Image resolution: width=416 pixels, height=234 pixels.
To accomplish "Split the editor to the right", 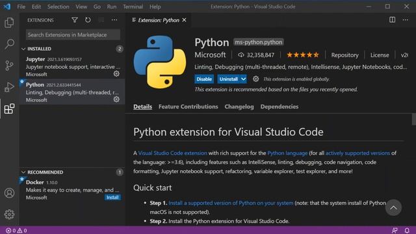I will coord(392,20).
